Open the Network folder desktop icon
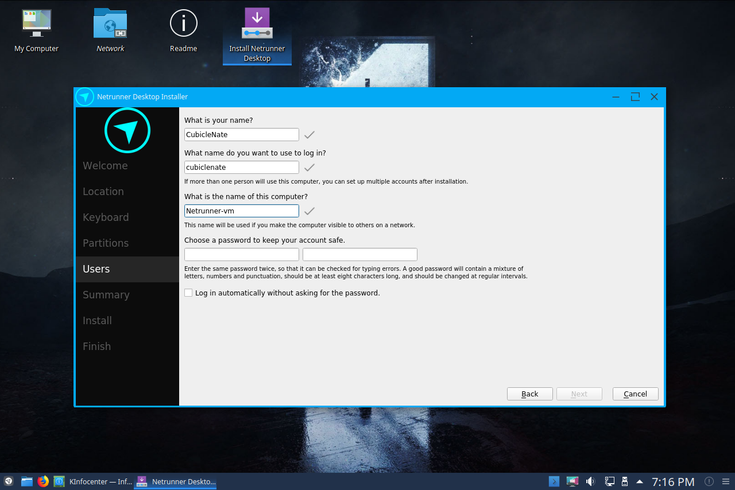The width and height of the screenshot is (735, 490). [x=110, y=30]
